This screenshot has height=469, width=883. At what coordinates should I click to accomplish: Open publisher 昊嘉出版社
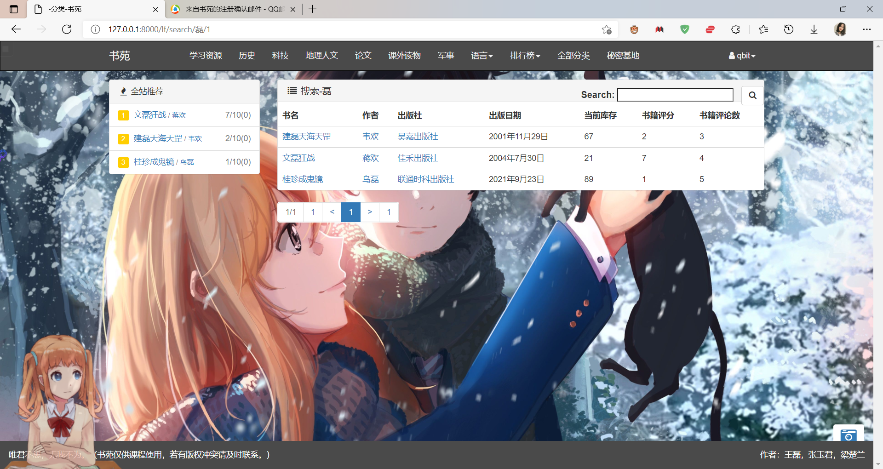[418, 137]
